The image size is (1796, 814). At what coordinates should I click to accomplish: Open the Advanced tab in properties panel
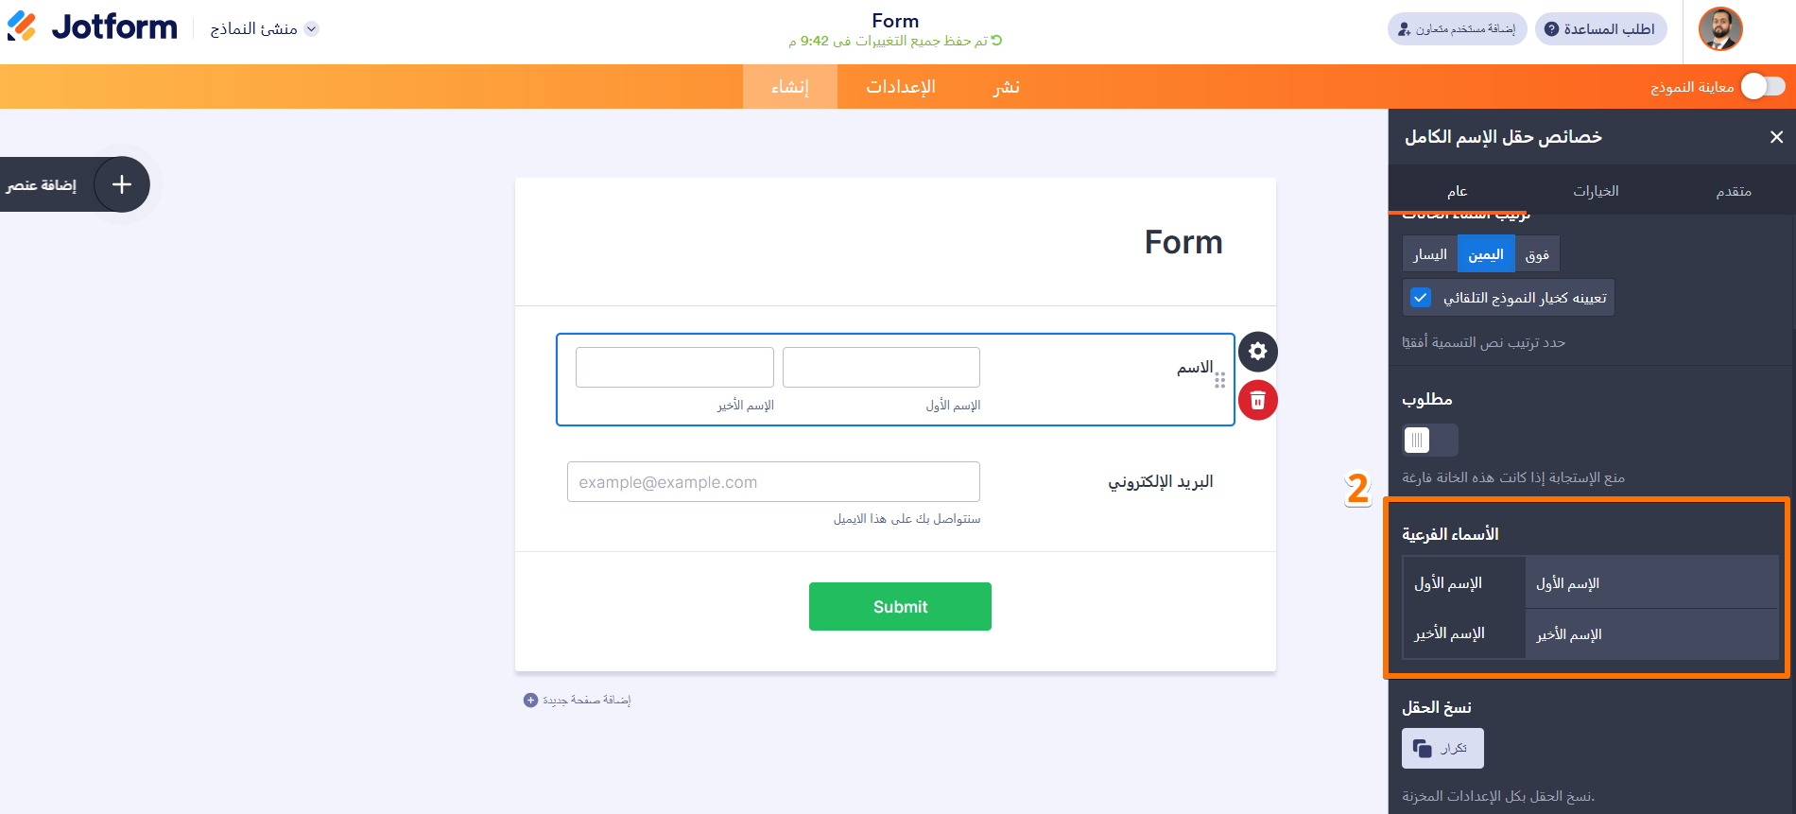[1734, 191]
